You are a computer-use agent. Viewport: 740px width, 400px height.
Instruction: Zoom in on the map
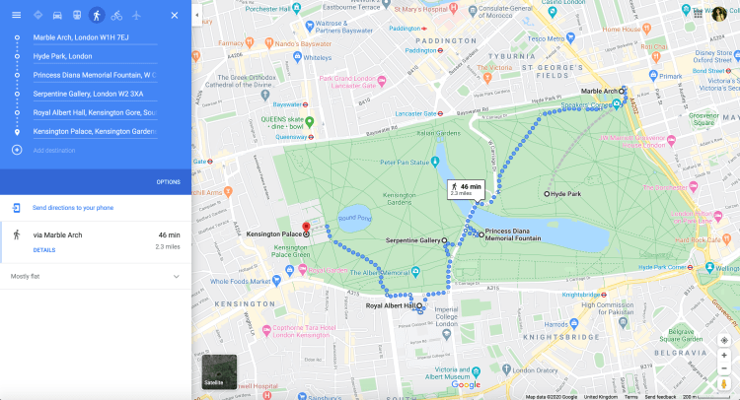click(x=725, y=355)
